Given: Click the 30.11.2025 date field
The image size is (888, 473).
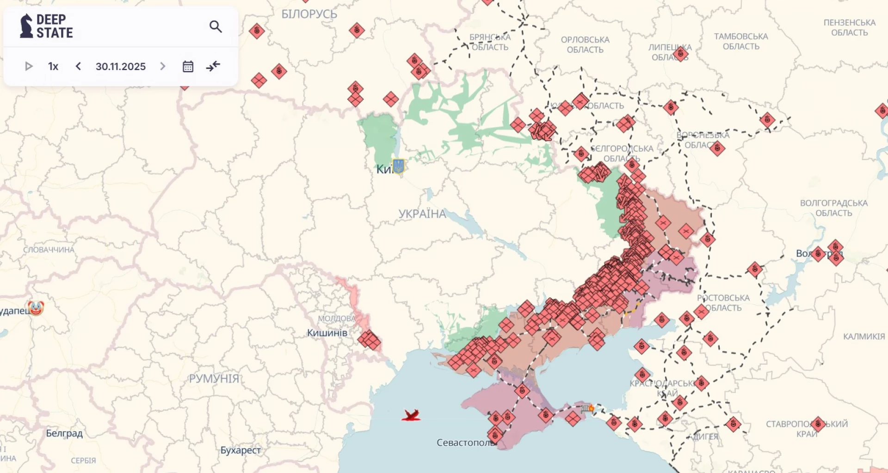Looking at the screenshot, I should pyautogui.click(x=120, y=66).
